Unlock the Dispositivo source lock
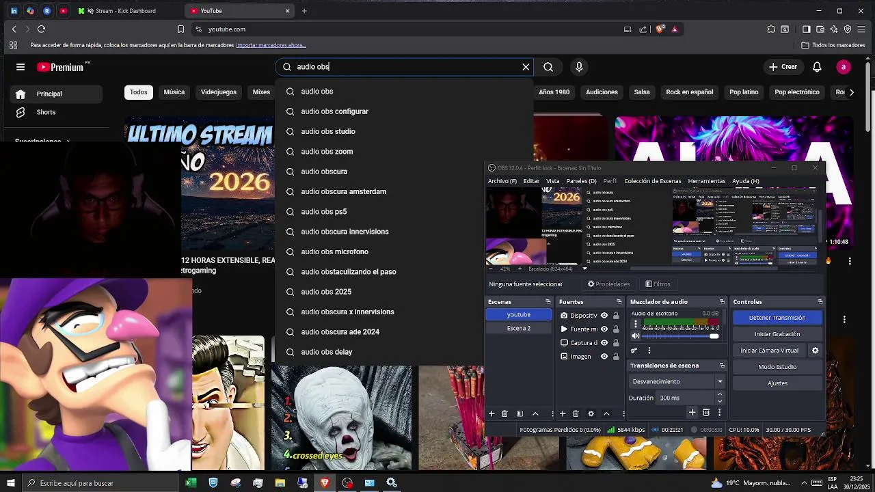Screen dimensions: 875x492 click(616, 316)
